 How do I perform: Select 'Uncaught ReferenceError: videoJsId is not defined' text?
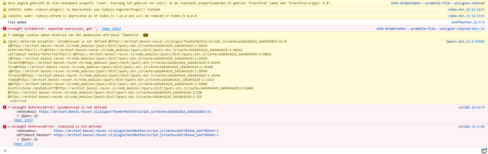click(x=56, y=127)
